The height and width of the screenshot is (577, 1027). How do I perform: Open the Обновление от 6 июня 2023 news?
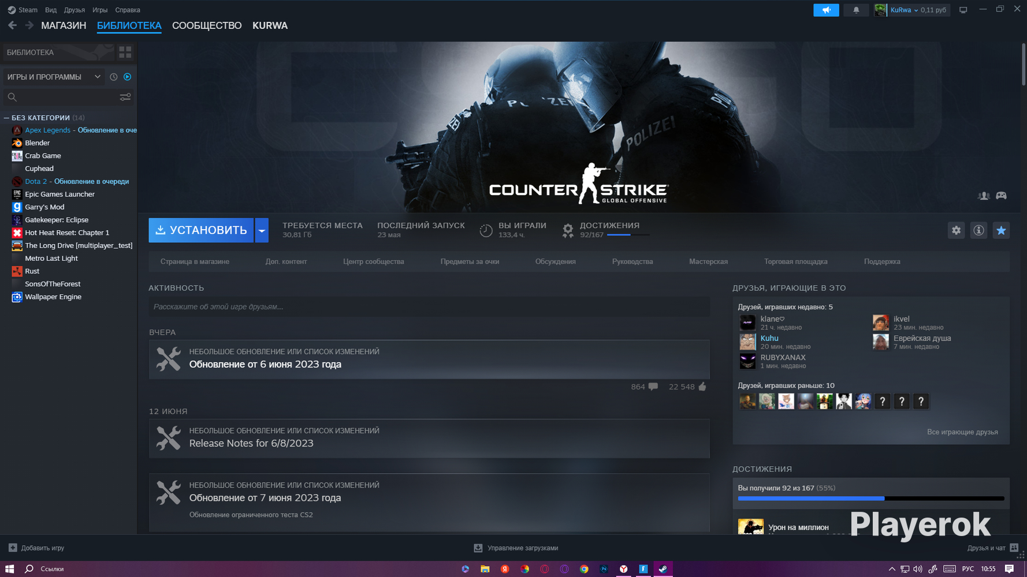[429, 359]
